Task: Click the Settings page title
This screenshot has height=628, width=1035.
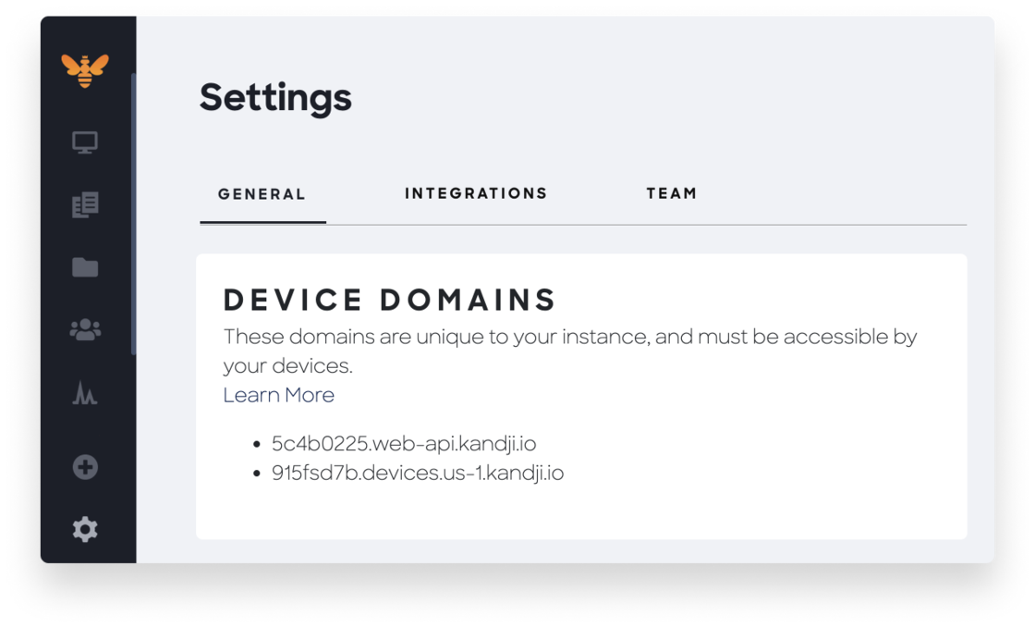Action: click(275, 97)
